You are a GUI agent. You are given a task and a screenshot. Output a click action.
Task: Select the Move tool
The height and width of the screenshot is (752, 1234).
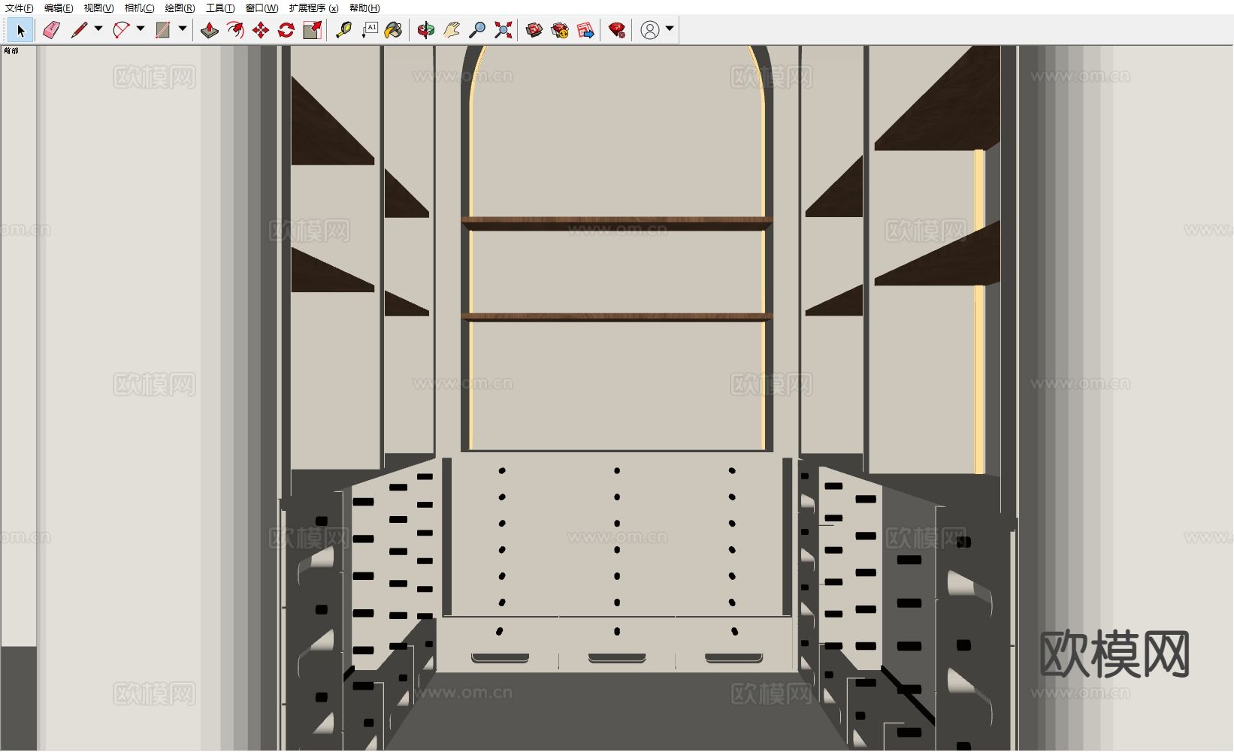(x=261, y=30)
